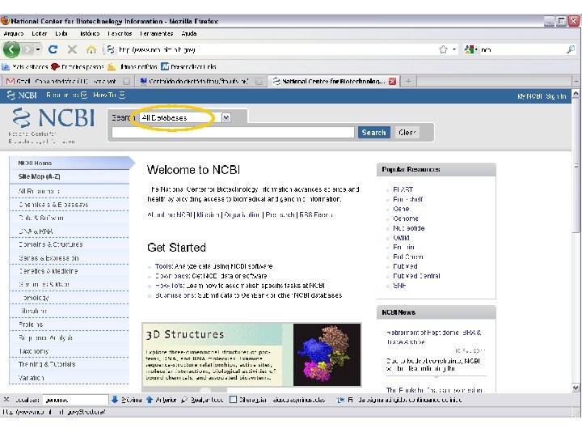Click the Clear button

click(x=407, y=132)
